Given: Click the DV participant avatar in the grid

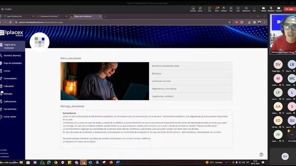Looking at the screenshot, I should tap(278, 65).
